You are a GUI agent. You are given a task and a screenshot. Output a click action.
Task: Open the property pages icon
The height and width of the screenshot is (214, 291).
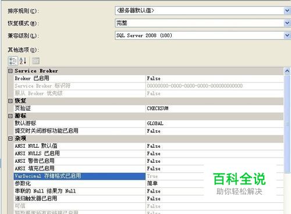coord(36,61)
